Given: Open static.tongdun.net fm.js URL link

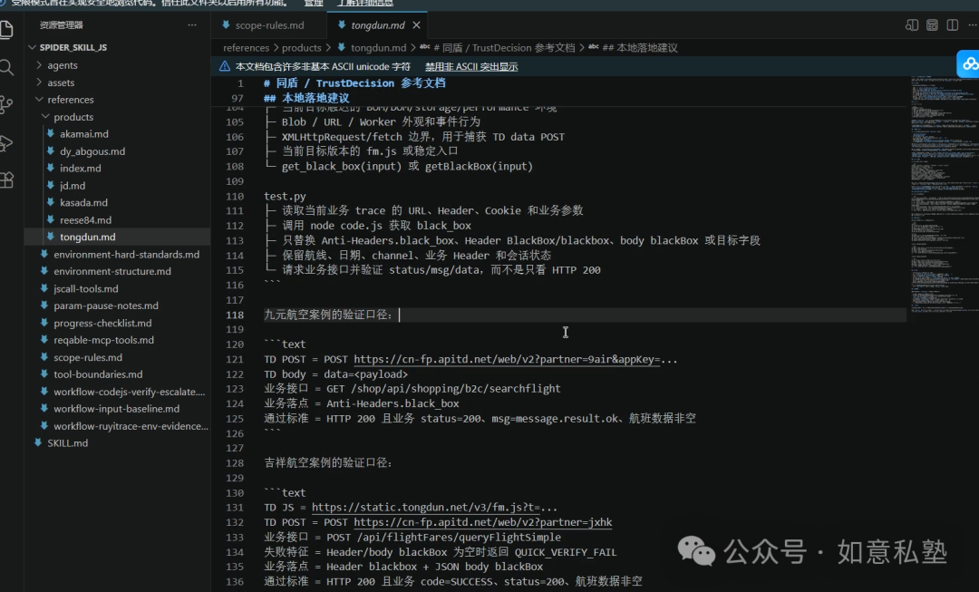Looking at the screenshot, I should point(426,507).
